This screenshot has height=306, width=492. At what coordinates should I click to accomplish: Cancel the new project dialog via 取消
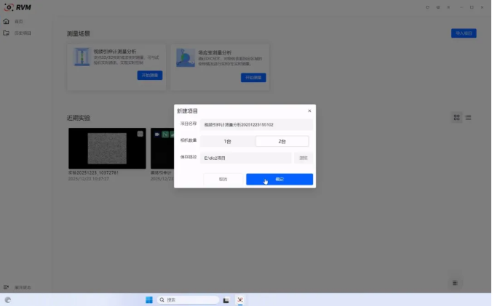click(223, 179)
